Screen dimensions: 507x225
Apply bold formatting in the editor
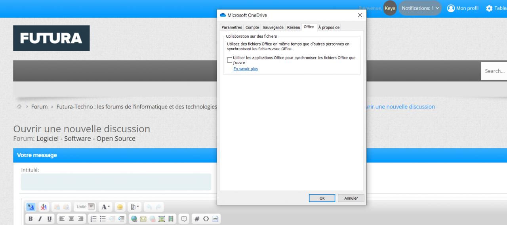(30, 218)
